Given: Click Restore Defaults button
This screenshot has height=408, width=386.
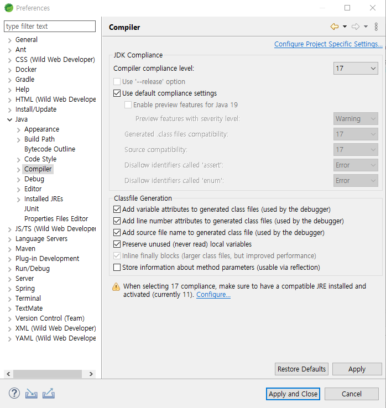Looking at the screenshot, I should (301, 369).
